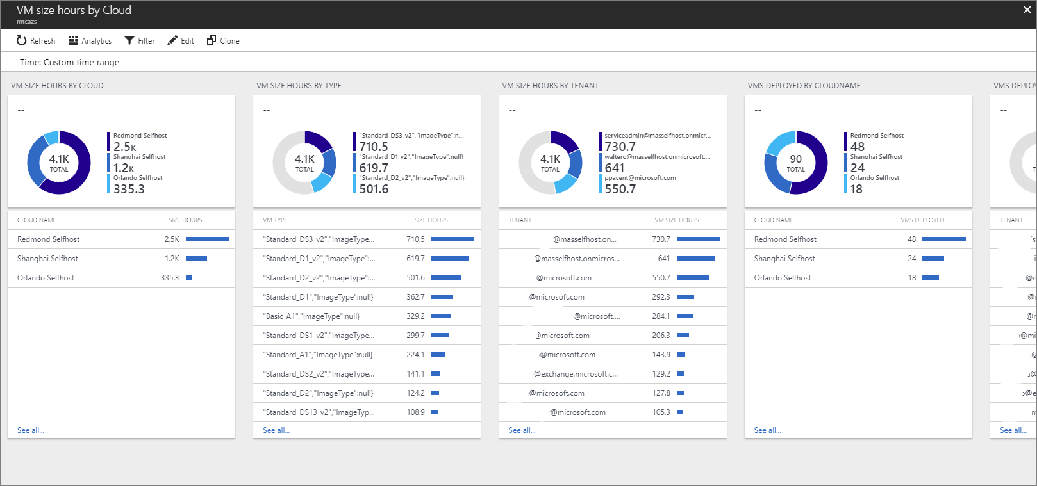Image resolution: width=1037 pixels, height=486 pixels.
Task: Select tenant row with 641 size hours
Action: click(x=613, y=259)
